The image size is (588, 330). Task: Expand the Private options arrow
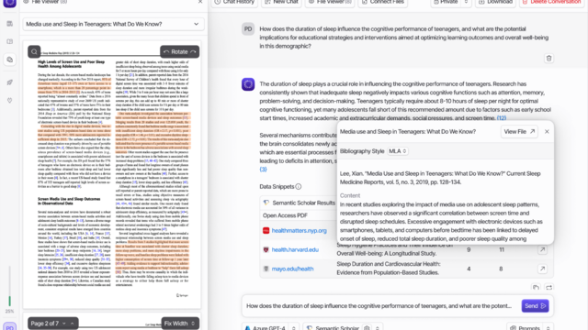(466, 2)
